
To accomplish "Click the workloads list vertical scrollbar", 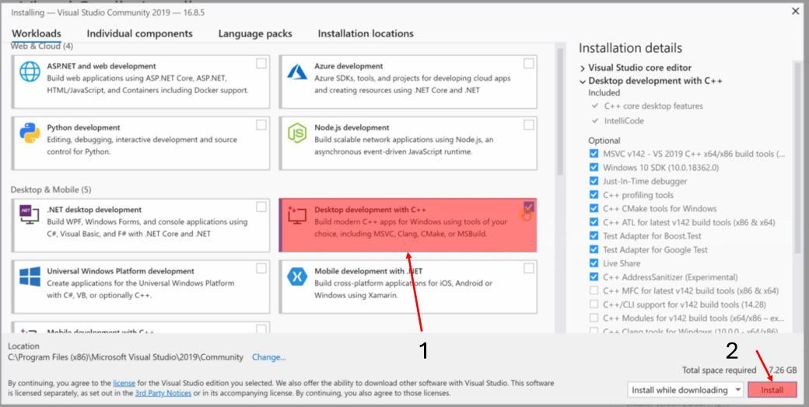I will [559, 111].
